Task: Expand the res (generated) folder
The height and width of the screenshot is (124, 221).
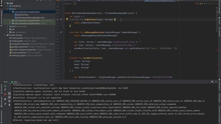Action: click(7, 32)
